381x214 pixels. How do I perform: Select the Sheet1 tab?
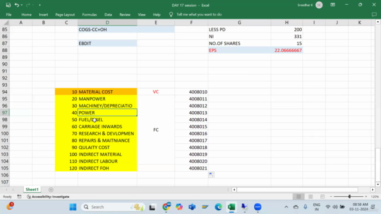[32, 190]
